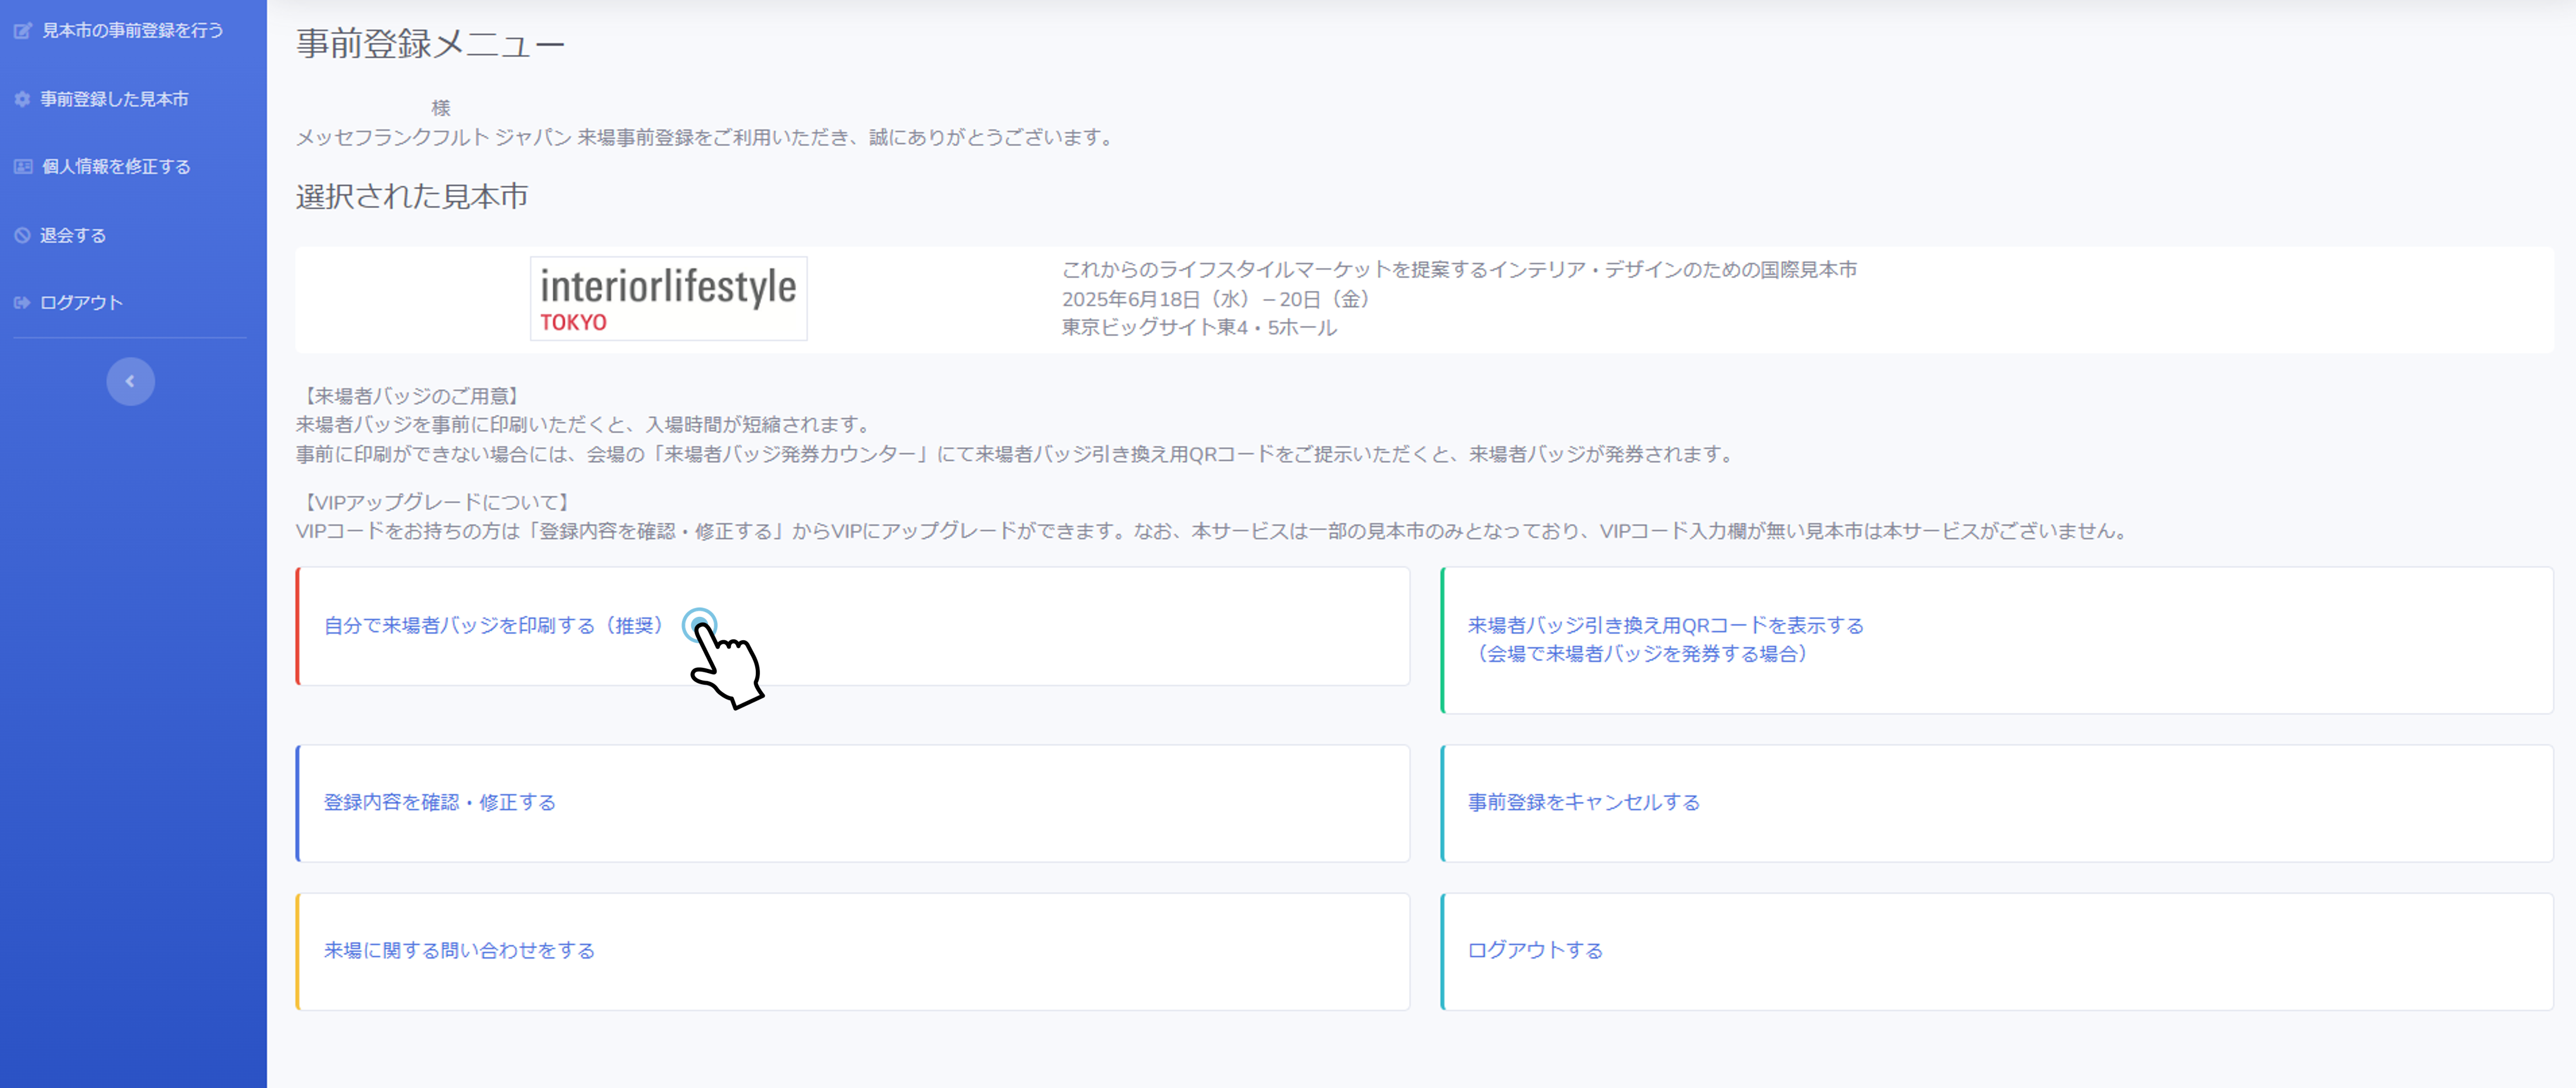Click the gear icon beside 事前登録した見本市

[22, 99]
